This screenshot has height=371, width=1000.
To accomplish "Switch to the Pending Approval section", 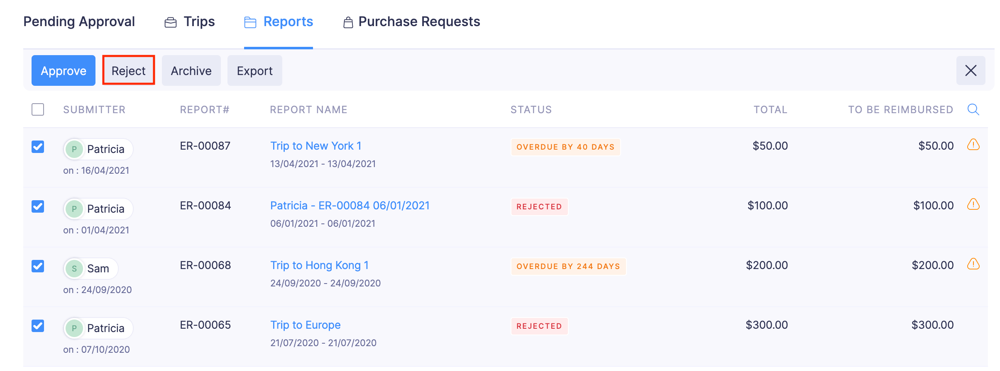I will tap(79, 22).
